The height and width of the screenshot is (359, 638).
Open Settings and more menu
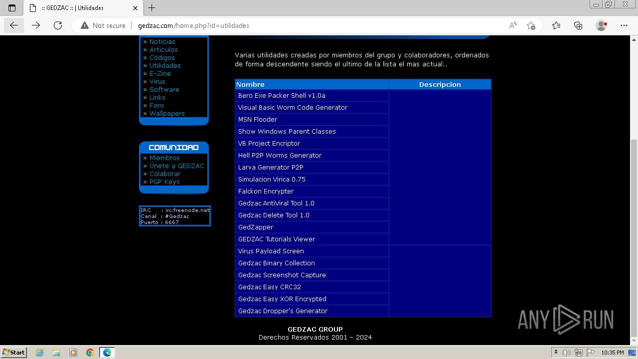624,25
